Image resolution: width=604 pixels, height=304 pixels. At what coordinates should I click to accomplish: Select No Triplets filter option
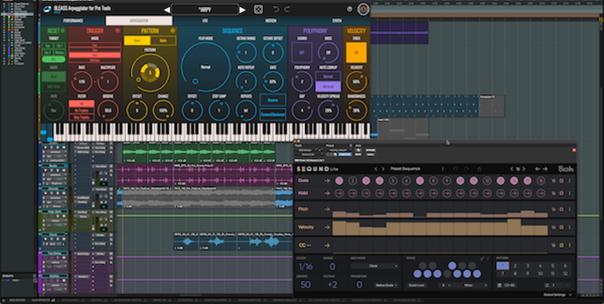(x=81, y=111)
